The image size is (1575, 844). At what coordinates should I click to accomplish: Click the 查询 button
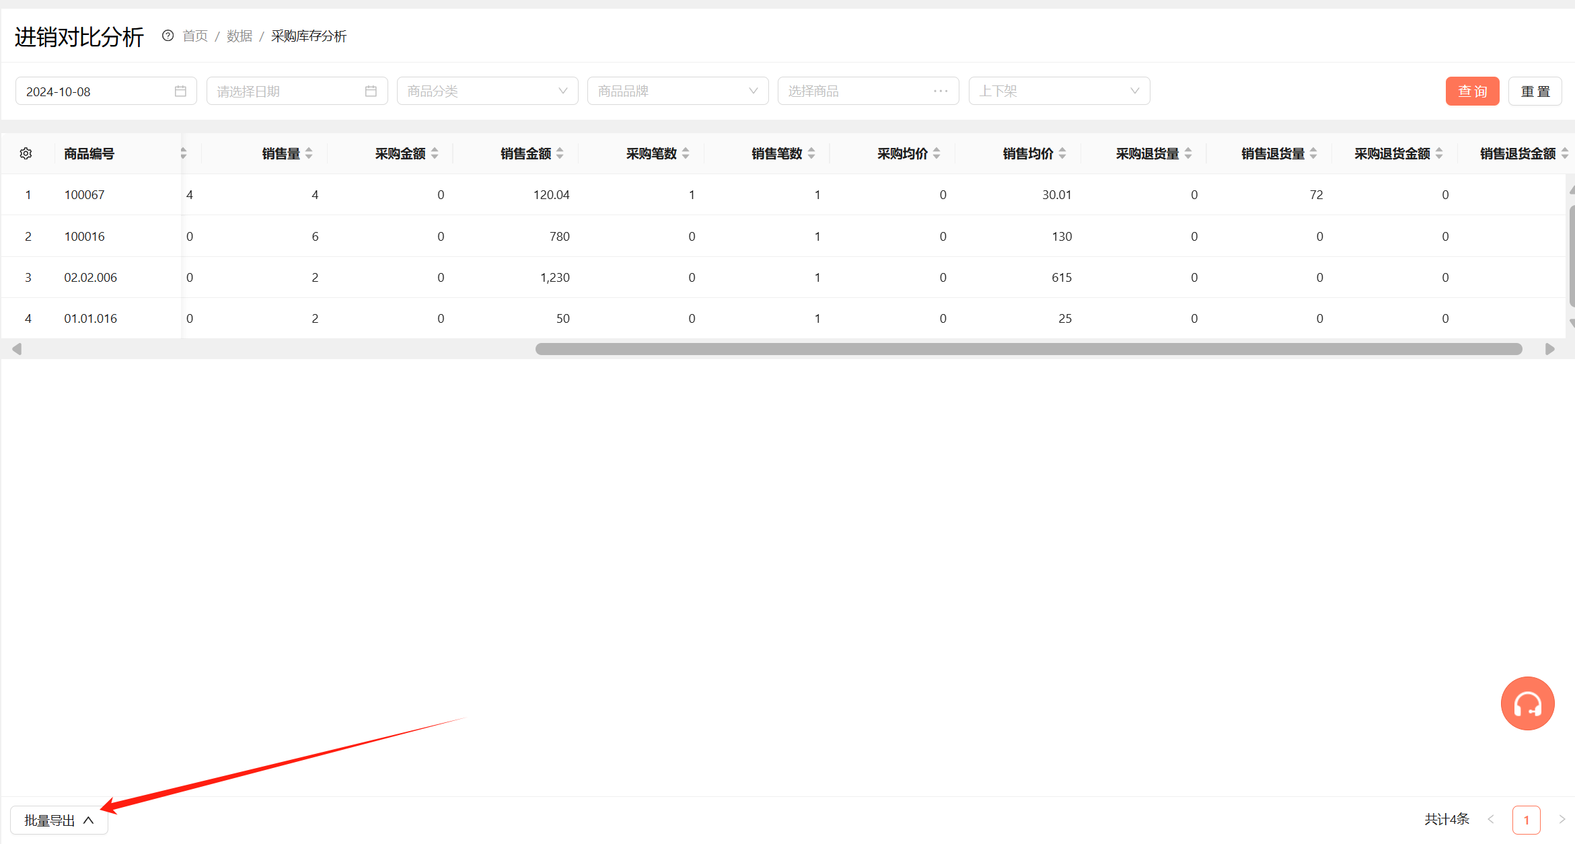pos(1473,91)
